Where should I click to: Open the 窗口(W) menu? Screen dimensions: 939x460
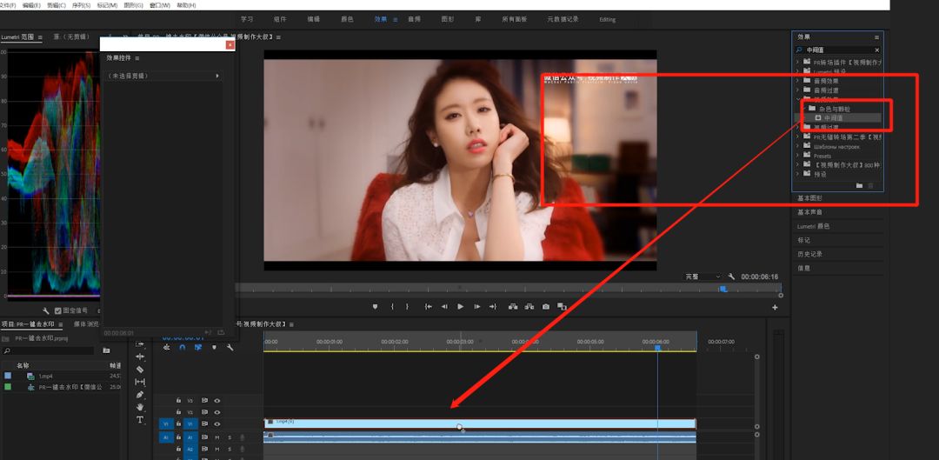pos(159,5)
